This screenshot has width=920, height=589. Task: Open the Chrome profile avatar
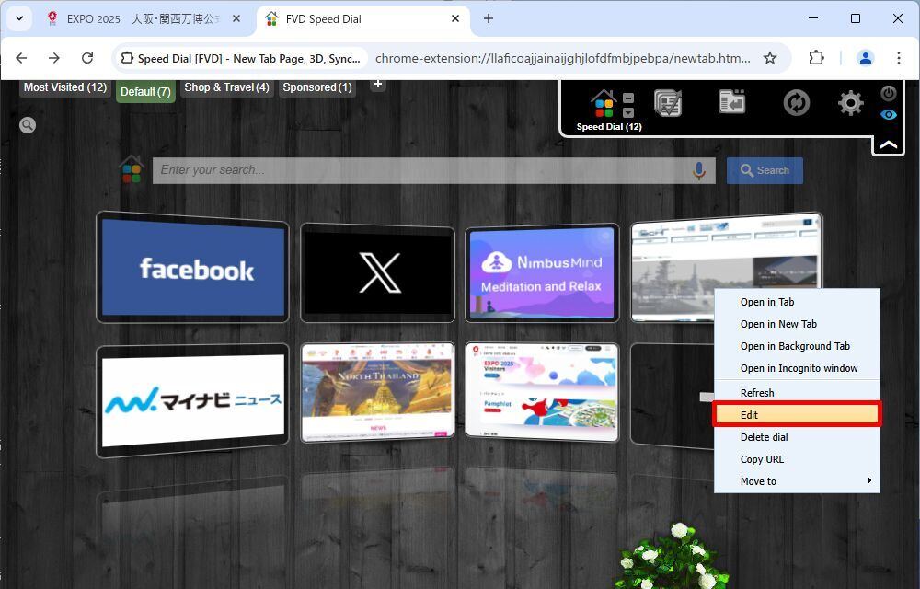[866, 58]
